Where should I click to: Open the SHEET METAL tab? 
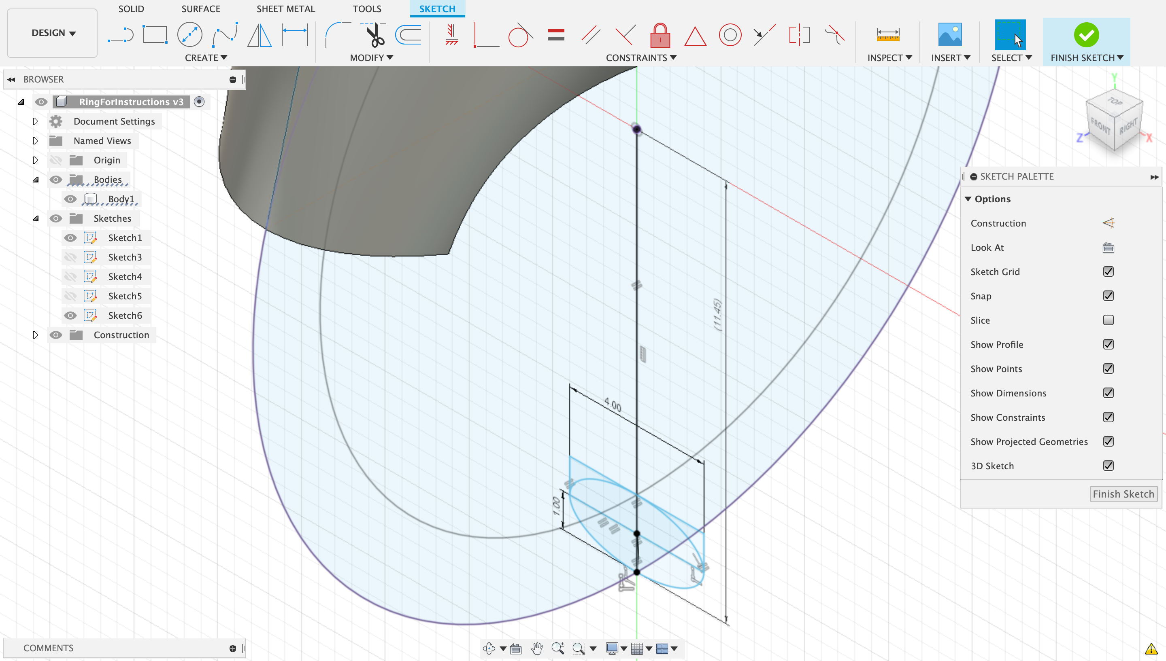click(285, 8)
